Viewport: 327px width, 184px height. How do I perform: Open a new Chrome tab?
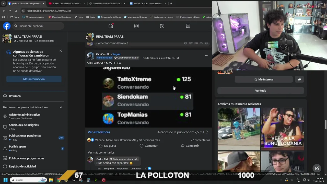tap(171, 4)
